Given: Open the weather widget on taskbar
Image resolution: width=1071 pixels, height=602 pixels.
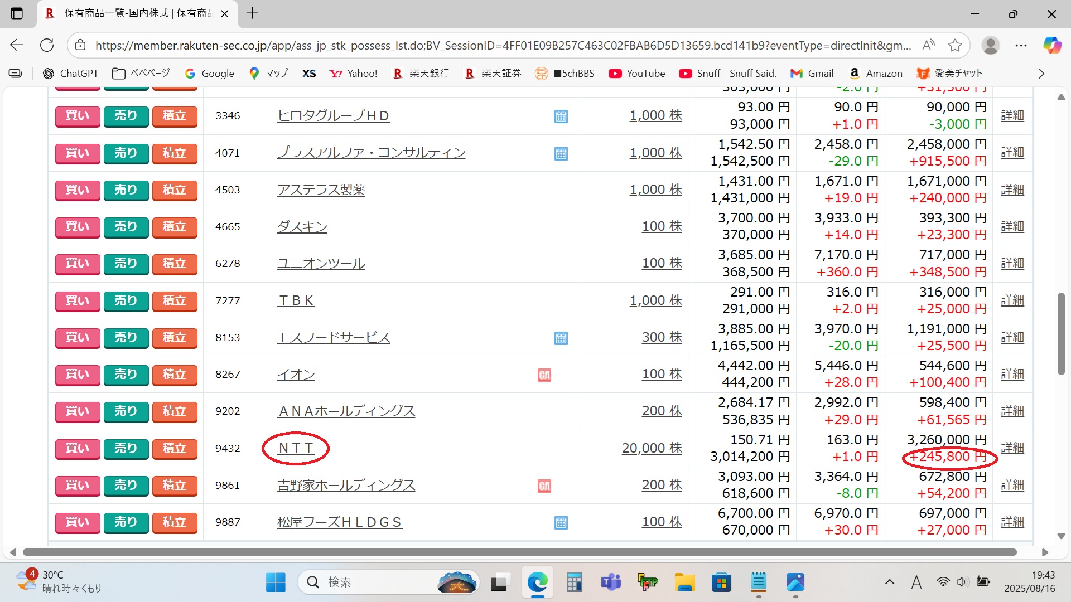Looking at the screenshot, I should coord(59,581).
